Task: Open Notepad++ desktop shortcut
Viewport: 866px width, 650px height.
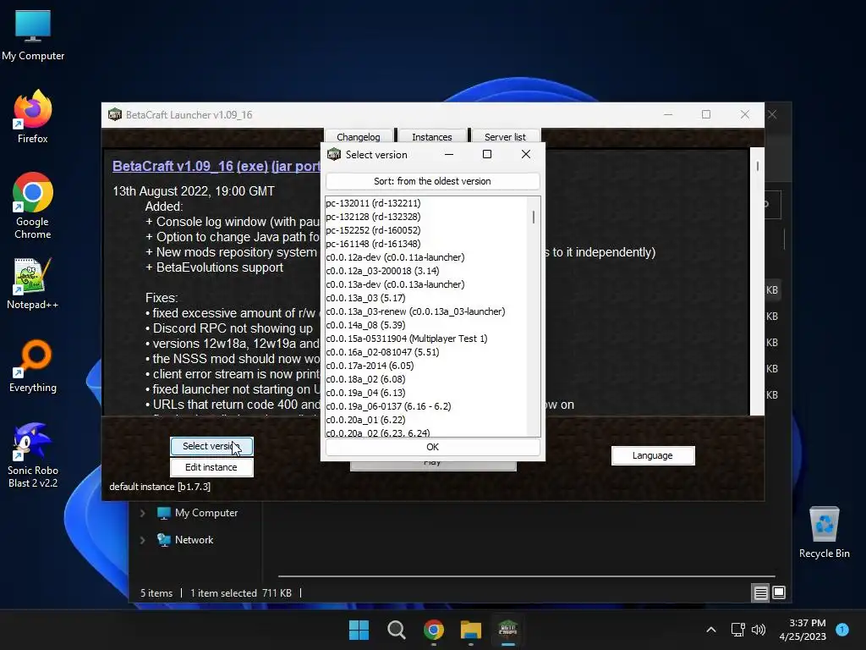Action: (x=33, y=284)
